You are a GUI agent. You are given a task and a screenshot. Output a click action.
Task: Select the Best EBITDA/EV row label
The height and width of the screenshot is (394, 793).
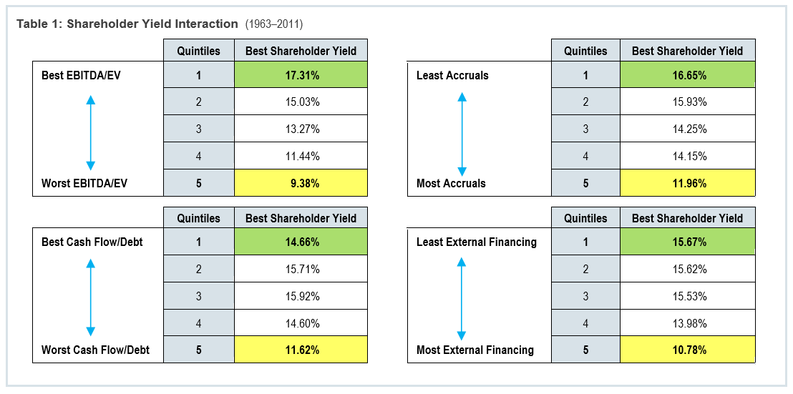click(x=81, y=75)
